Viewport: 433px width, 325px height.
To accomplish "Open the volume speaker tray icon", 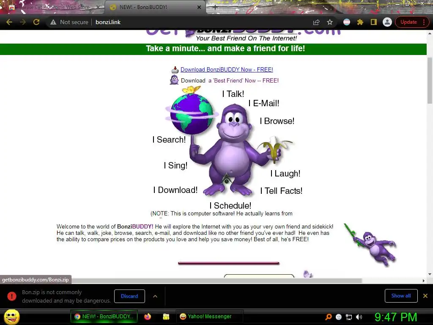I will point(359,317).
